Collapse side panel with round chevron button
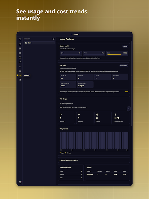The height and width of the screenshot is (199, 149). click(x=129, y=109)
